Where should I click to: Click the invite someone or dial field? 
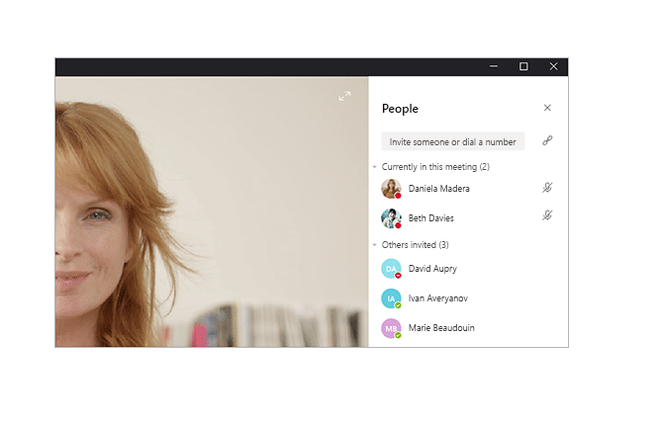point(453,142)
